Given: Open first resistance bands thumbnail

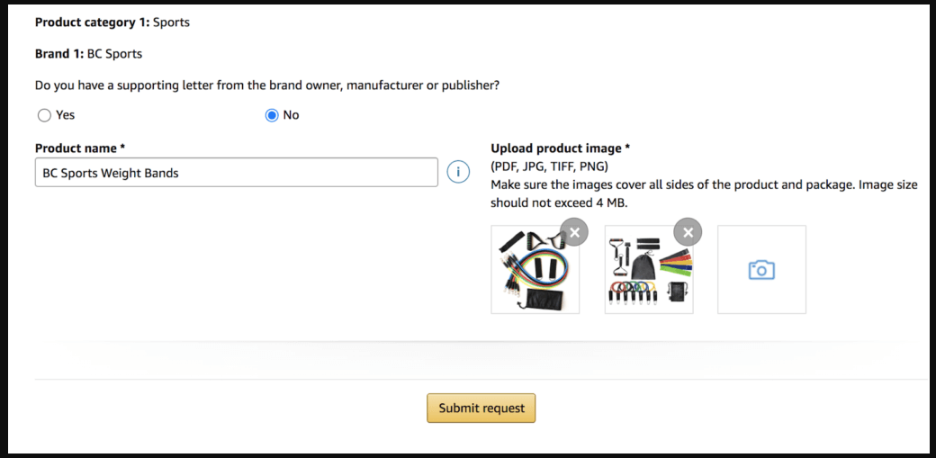Looking at the screenshot, I should click(x=535, y=269).
